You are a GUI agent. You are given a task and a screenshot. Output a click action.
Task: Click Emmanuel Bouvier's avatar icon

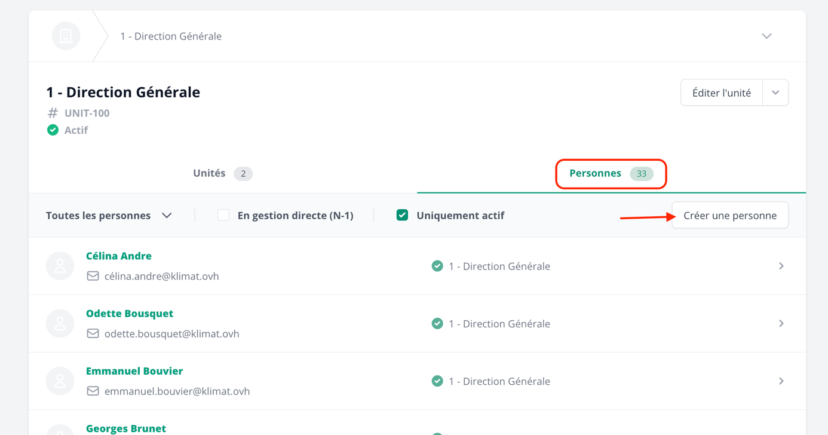[x=60, y=381]
